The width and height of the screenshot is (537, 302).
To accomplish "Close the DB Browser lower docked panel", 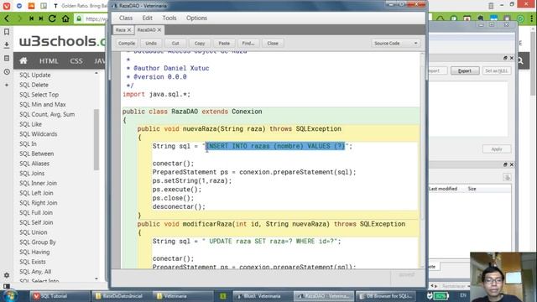I will tap(512, 164).
